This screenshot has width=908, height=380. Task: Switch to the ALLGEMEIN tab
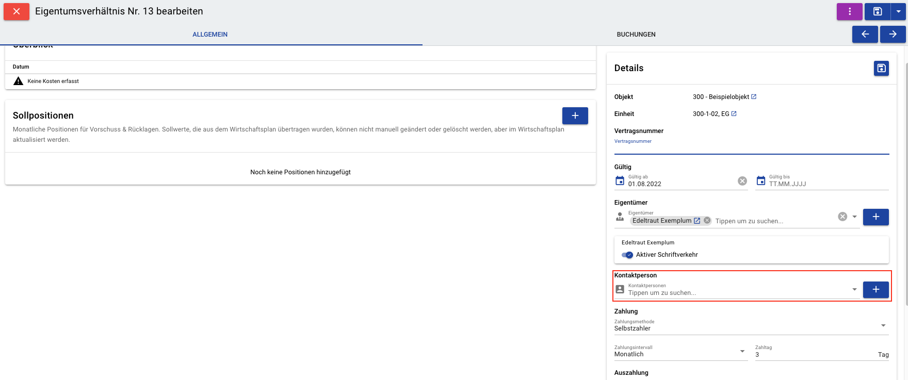coord(210,35)
